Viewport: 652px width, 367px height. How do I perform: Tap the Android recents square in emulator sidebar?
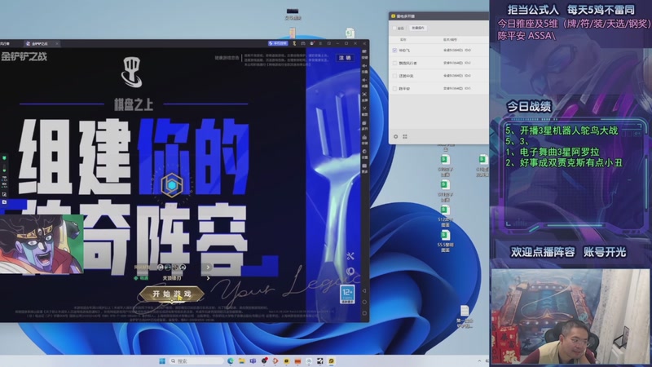click(x=364, y=313)
